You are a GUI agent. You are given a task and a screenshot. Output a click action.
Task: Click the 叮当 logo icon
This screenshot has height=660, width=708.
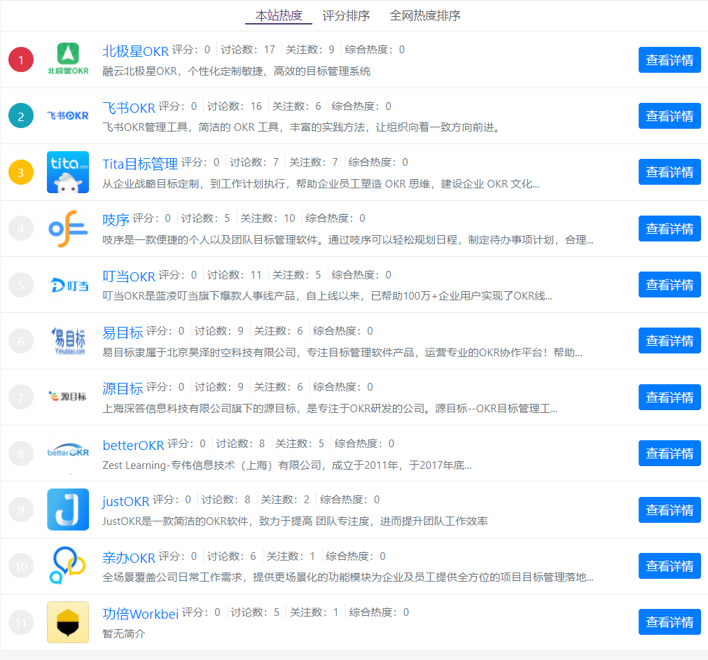tap(68, 285)
